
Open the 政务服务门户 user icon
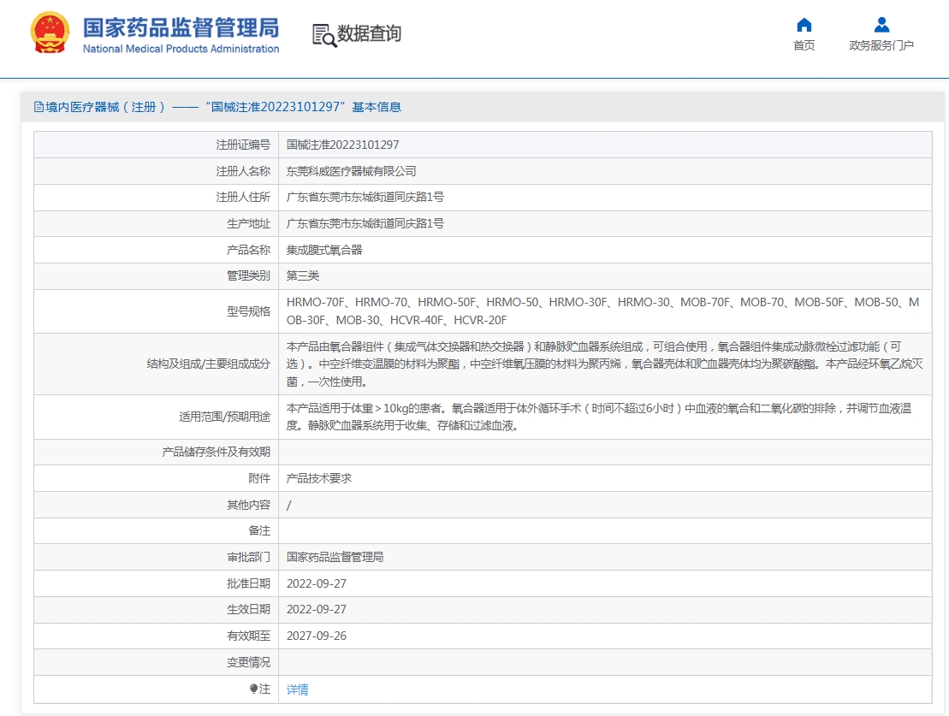(881, 25)
